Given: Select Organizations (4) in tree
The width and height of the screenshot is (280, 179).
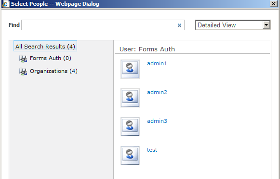Looking at the screenshot, I should point(53,71).
